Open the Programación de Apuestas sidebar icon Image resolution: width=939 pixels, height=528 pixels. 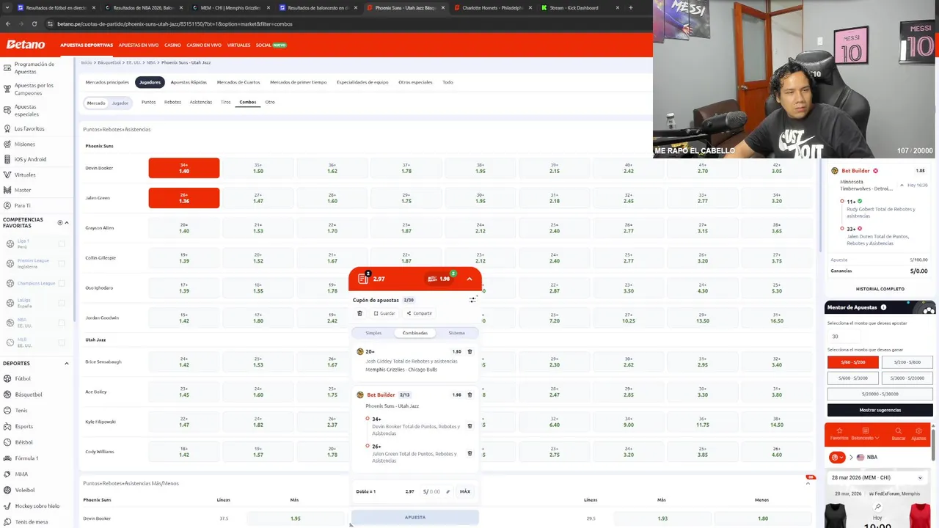click(7, 67)
